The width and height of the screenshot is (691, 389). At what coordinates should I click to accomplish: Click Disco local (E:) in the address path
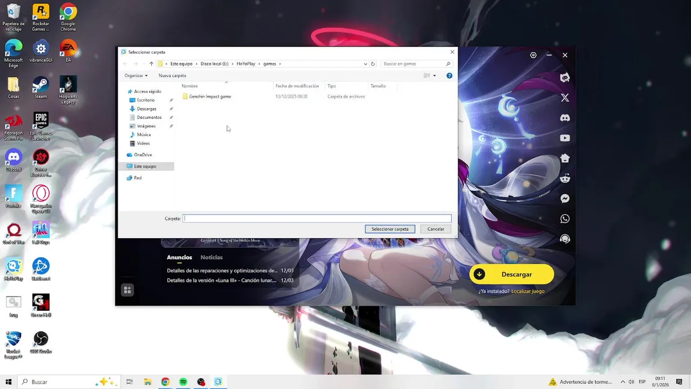click(214, 64)
